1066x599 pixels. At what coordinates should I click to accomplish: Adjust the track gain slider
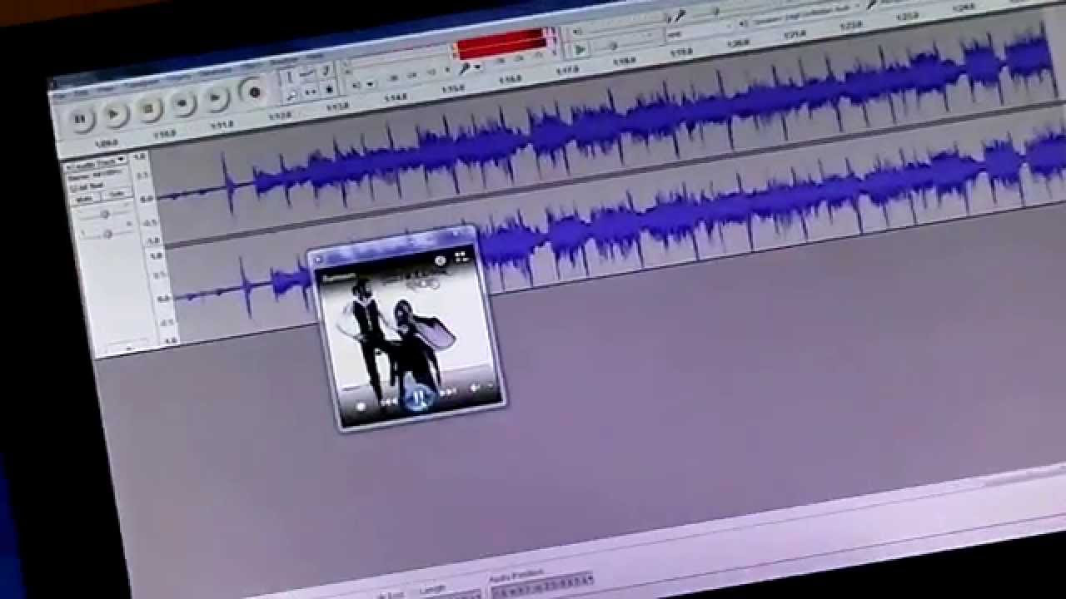pos(106,214)
